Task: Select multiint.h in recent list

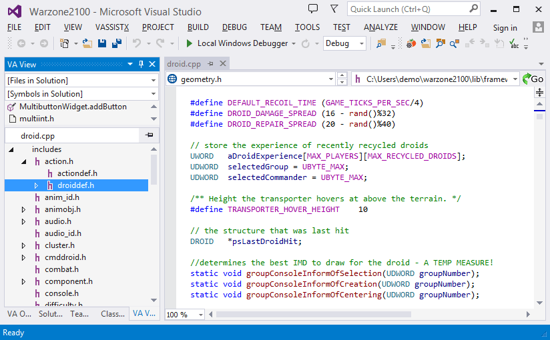Action: pyautogui.click(x=37, y=119)
